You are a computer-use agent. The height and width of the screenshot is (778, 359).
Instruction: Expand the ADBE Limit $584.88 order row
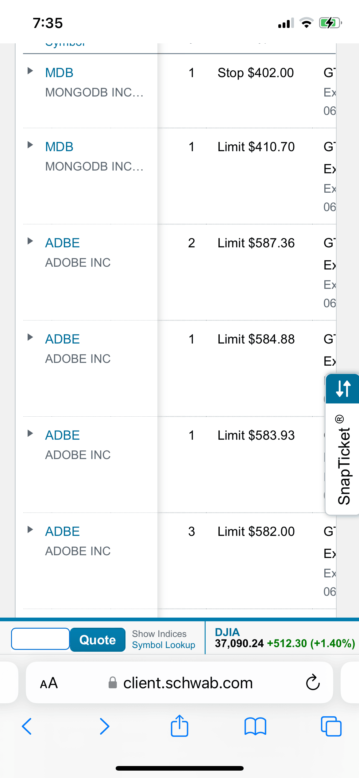click(x=30, y=337)
